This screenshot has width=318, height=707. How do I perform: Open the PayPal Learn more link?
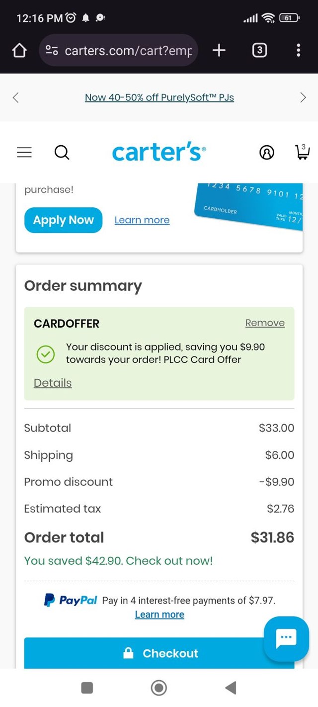tap(159, 614)
